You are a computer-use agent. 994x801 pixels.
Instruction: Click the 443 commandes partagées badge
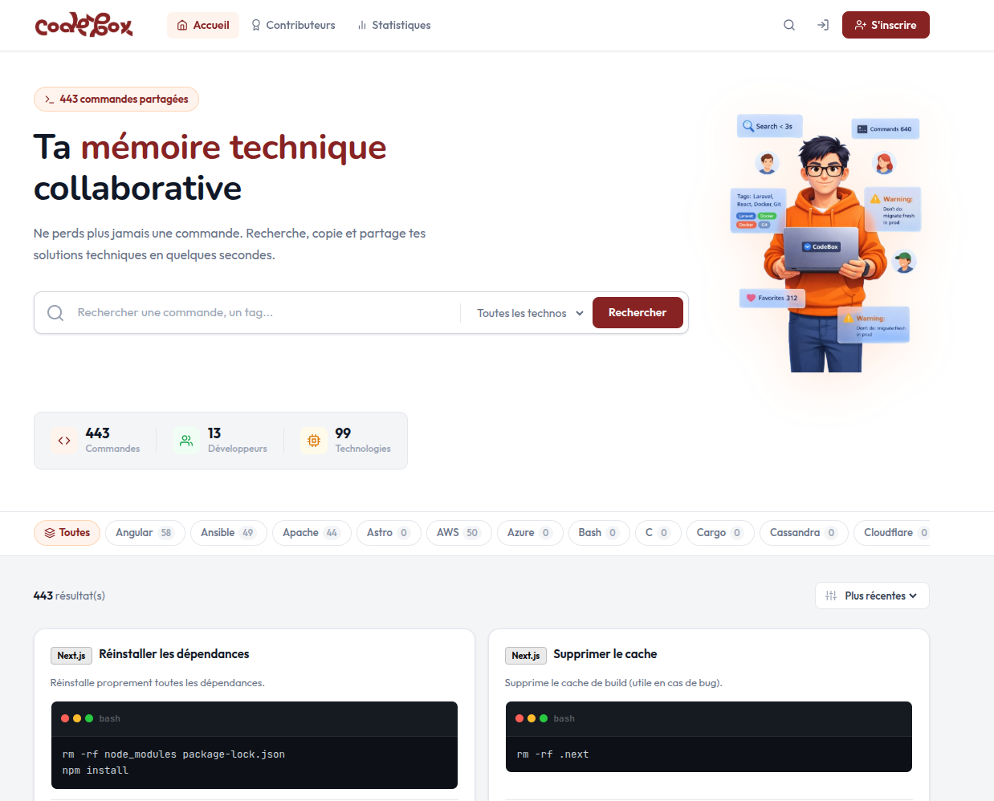(116, 99)
